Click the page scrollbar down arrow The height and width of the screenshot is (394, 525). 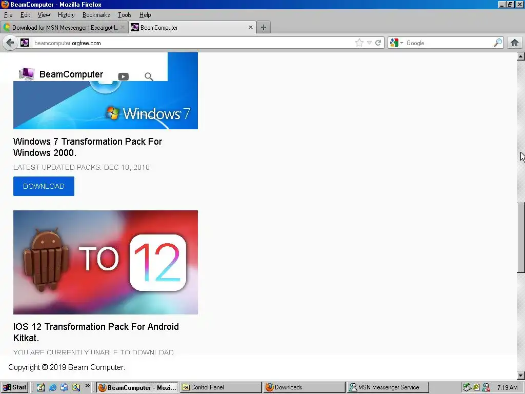pos(521,376)
